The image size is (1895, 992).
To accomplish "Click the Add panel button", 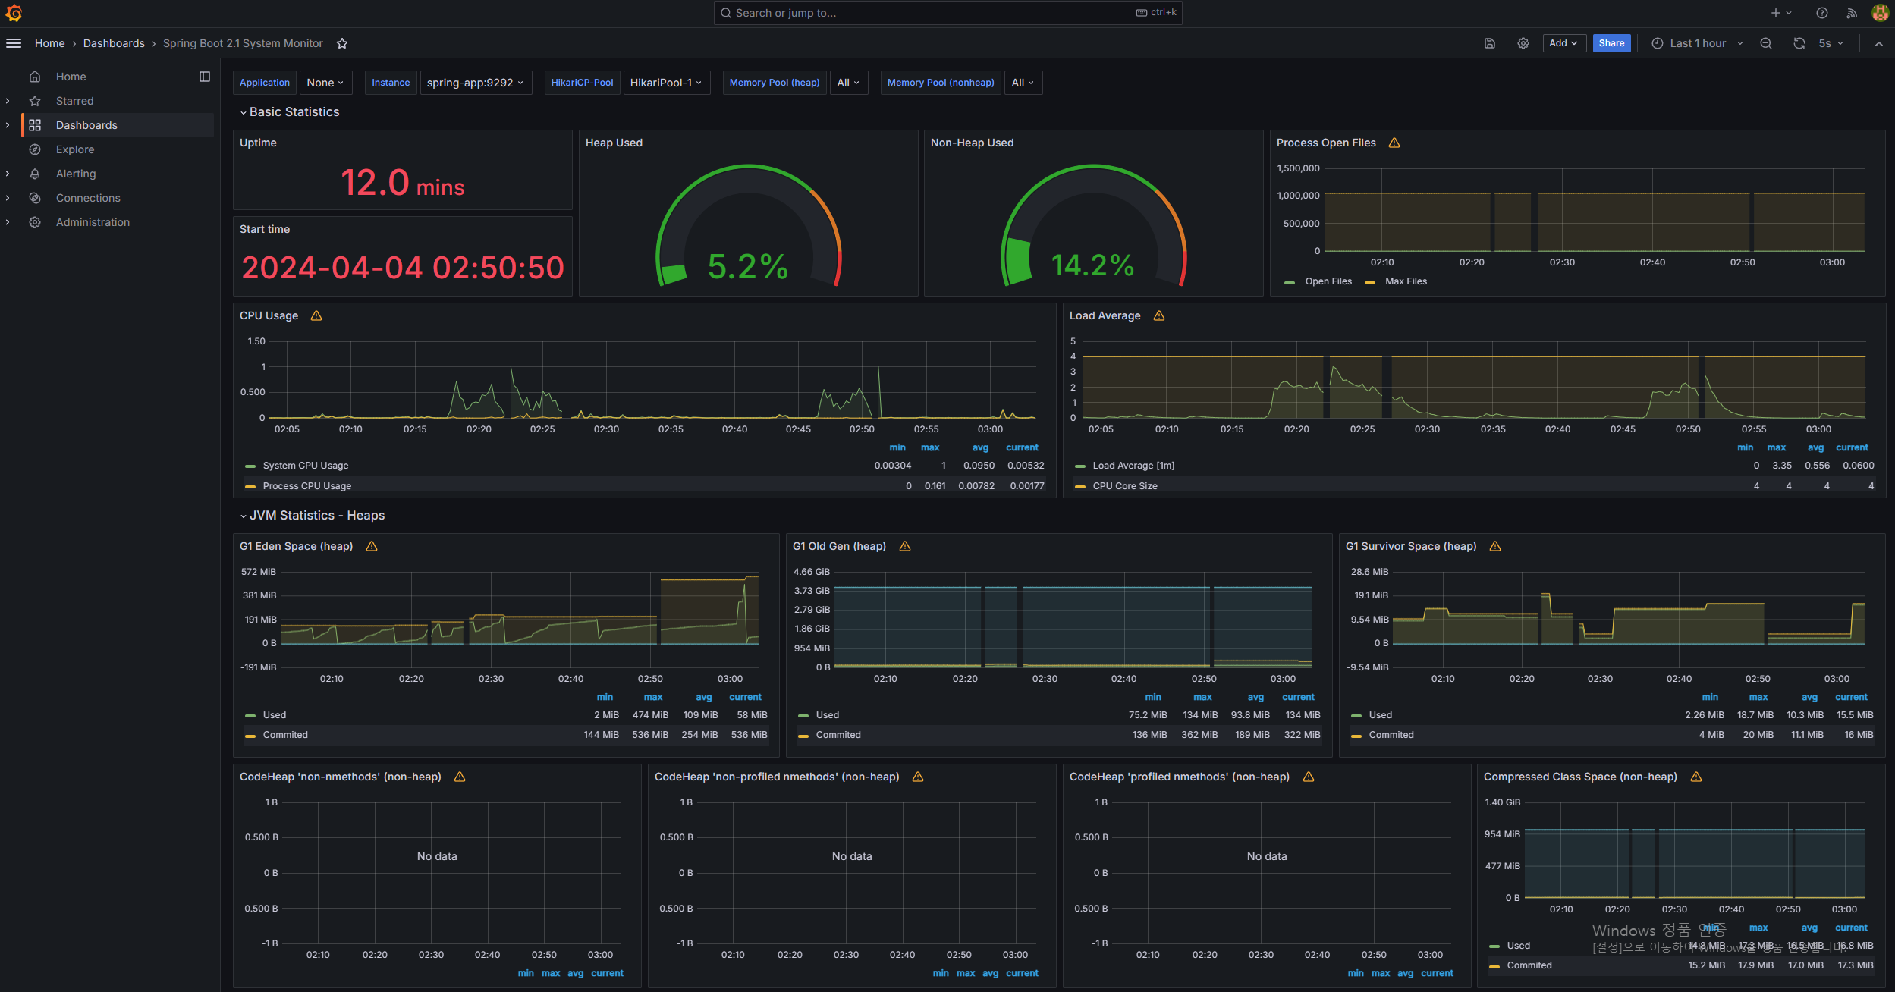I will tap(1564, 42).
